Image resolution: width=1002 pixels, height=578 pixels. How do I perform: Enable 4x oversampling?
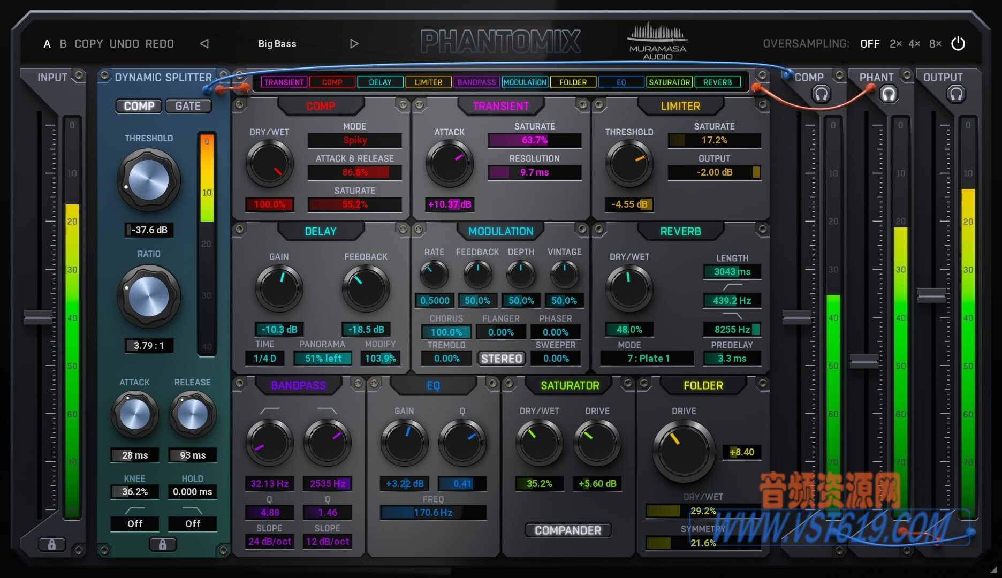pyautogui.click(x=915, y=44)
